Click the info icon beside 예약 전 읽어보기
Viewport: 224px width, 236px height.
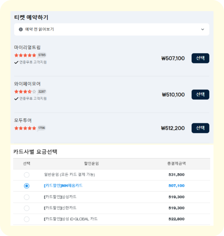[x=21, y=29]
